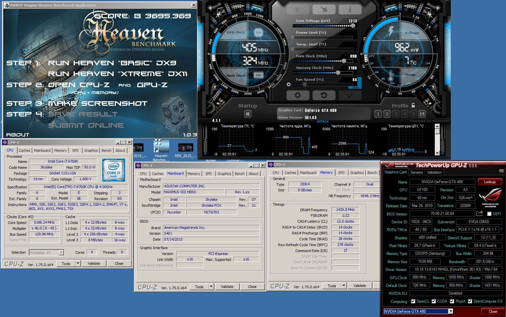Screen dimensions: 506x317
Task: Open Afterburner settings with the large gear button
Action: [x=298, y=95]
